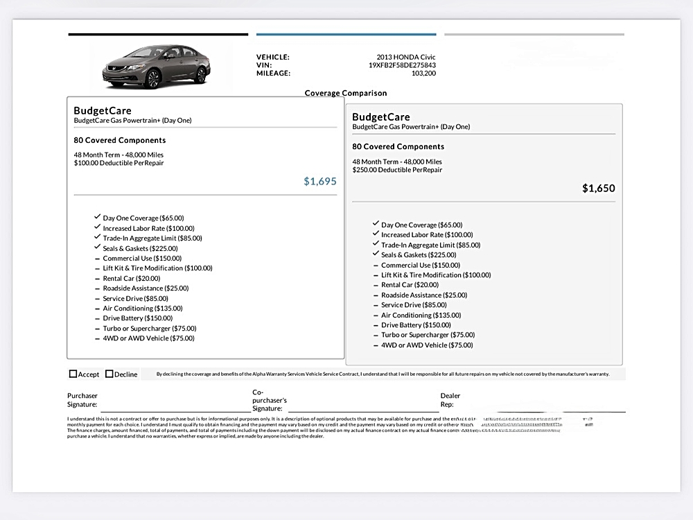
Task: Click the $100.00 Deductible PerRepair line
Action: 119,163
